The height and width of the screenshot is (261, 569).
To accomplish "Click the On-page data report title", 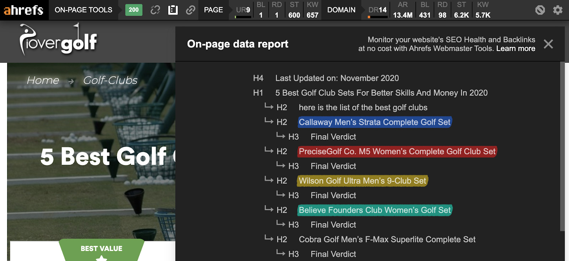I will click(x=238, y=44).
